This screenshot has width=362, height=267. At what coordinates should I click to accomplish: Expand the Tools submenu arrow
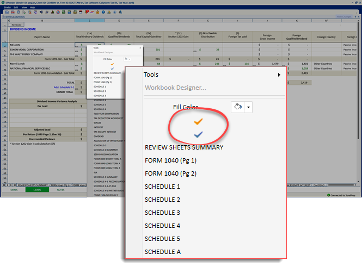pos(279,74)
